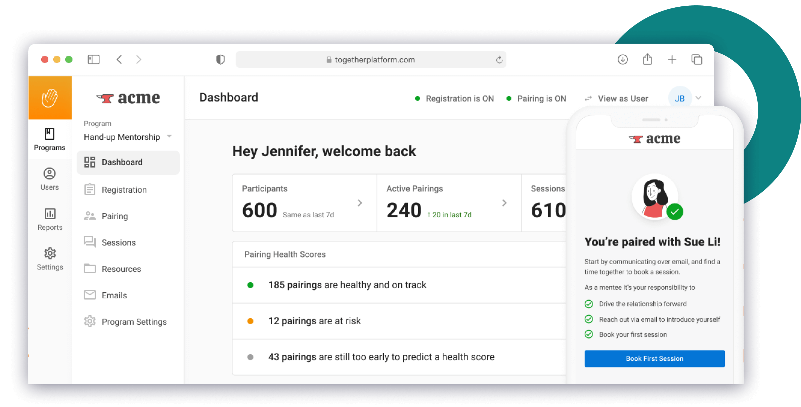This screenshot has height=407, width=801.
Task: Select Pairing in the program menu
Action: [128, 216]
